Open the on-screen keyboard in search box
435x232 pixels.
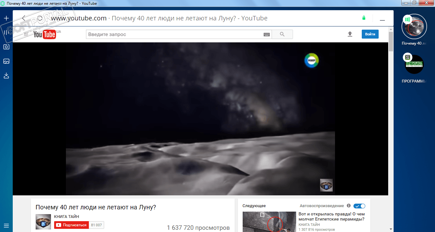pyautogui.click(x=267, y=34)
